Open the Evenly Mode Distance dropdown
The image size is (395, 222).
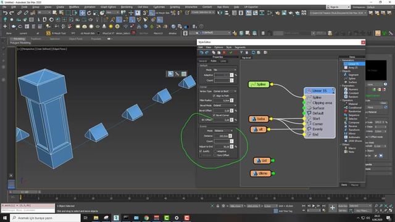[x=223, y=131]
